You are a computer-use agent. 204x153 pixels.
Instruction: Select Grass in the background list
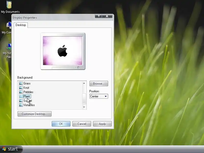pyautogui.click(x=27, y=83)
